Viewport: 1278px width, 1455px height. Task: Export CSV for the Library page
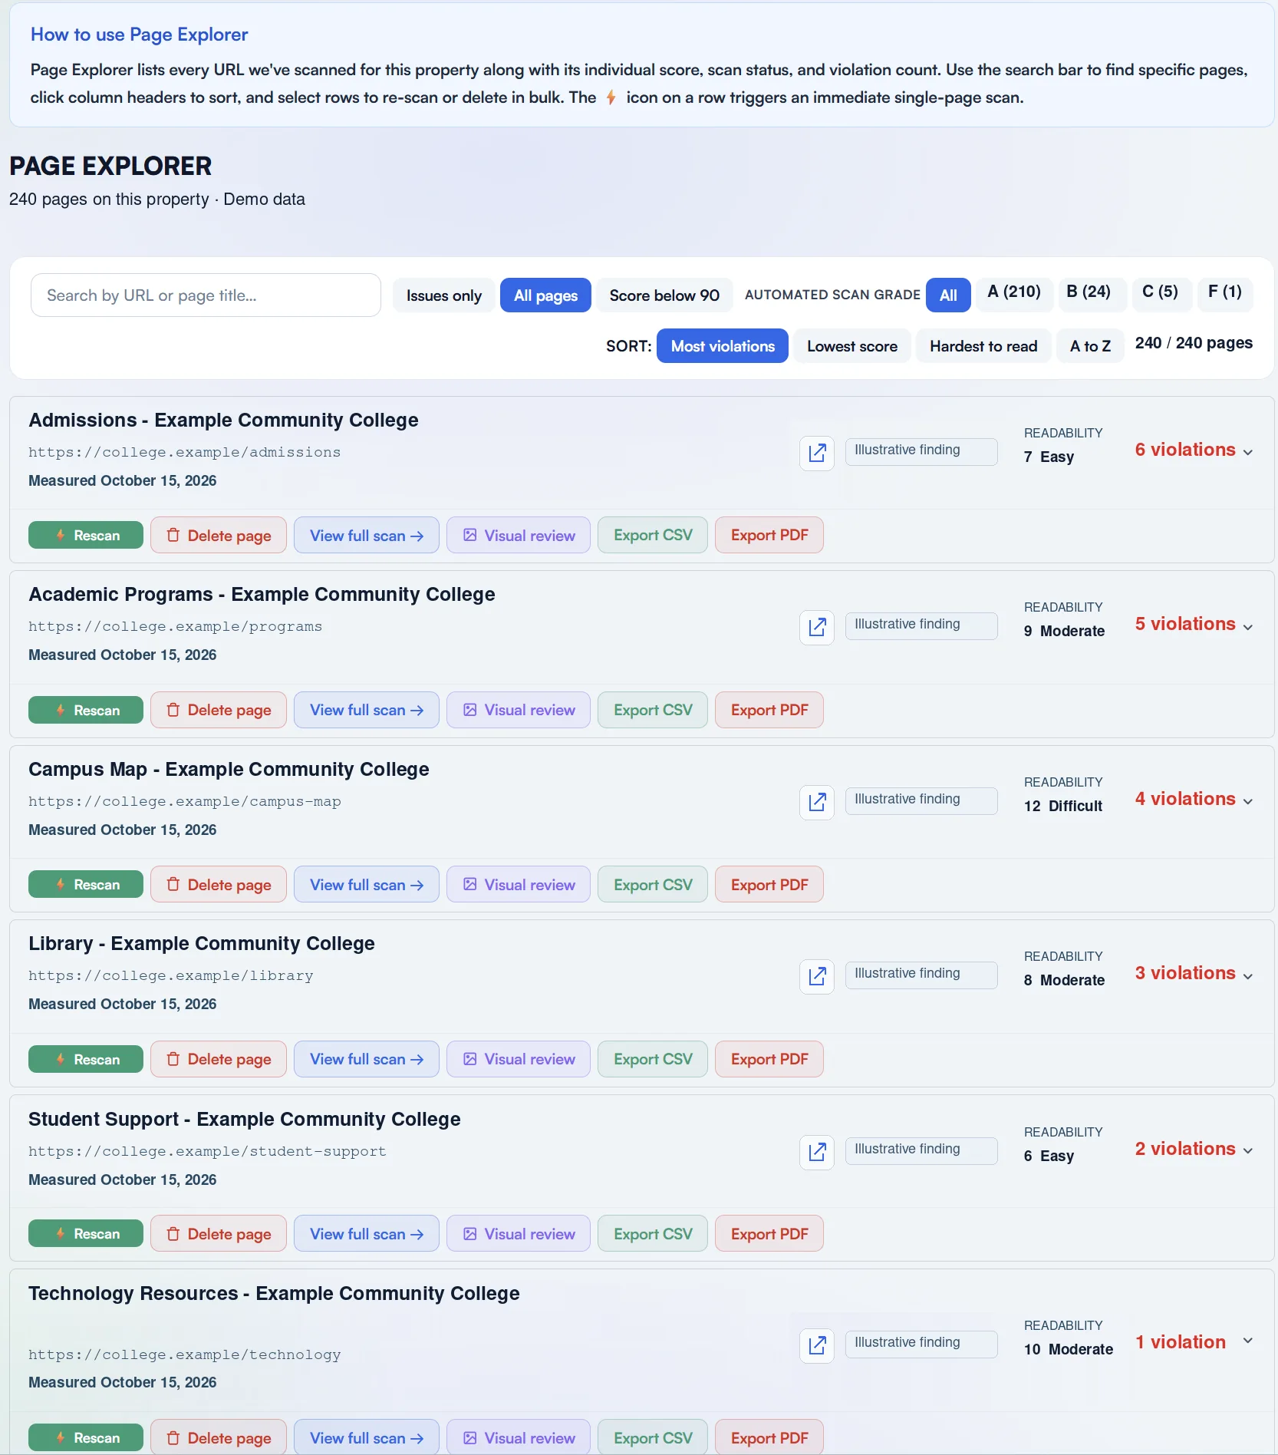point(653,1059)
